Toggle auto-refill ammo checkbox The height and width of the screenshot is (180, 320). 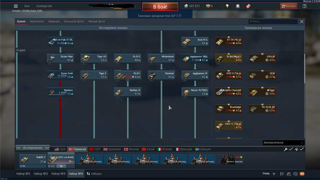click(302, 149)
